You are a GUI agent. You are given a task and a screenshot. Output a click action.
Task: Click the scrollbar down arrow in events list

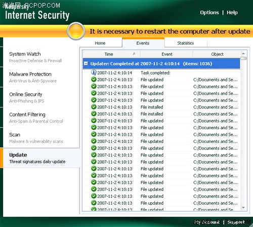click(243, 208)
